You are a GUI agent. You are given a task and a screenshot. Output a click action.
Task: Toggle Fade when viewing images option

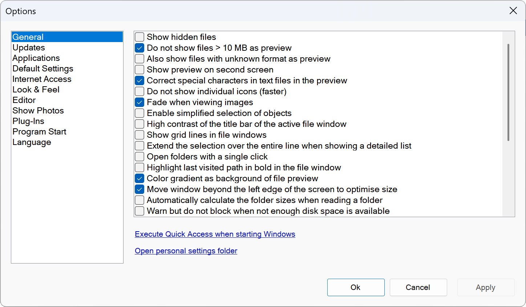[139, 102]
